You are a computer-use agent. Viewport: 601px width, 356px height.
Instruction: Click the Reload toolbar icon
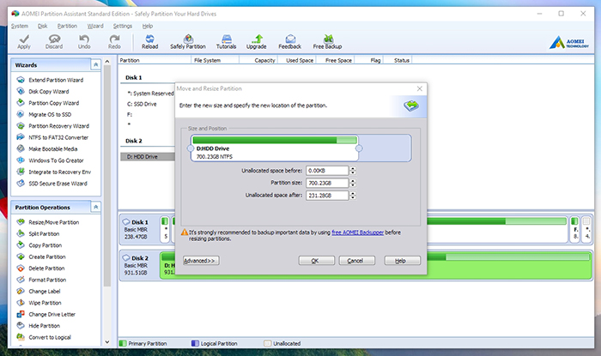[149, 42]
